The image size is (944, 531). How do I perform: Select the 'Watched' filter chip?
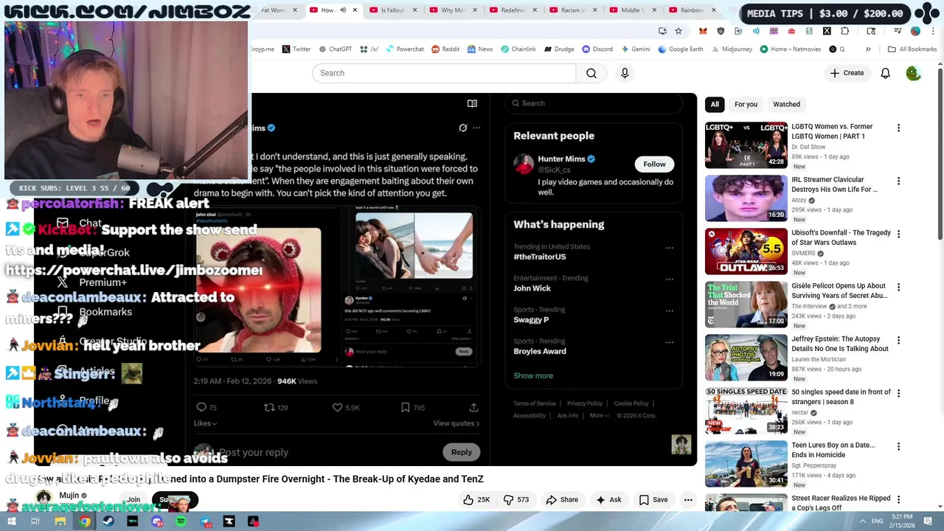coord(786,104)
